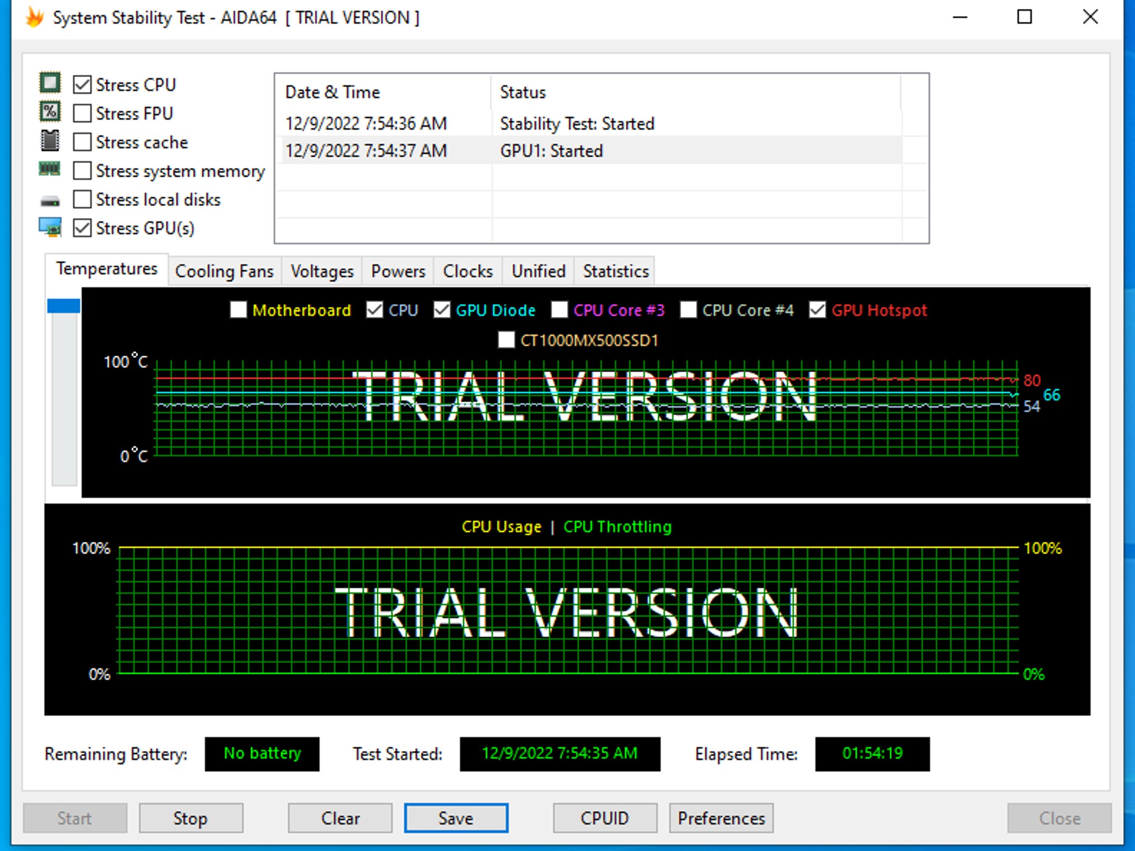Save the test results
Image resolution: width=1135 pixels, height=851 pixels.
[x=456, y=818]
